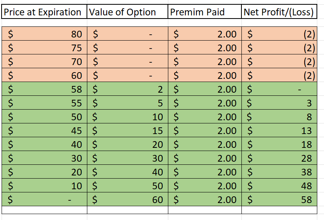Click Premium Paid cell in the $80 price row
The width and height of the screenshot is (324, 220).
pos(204,34)
